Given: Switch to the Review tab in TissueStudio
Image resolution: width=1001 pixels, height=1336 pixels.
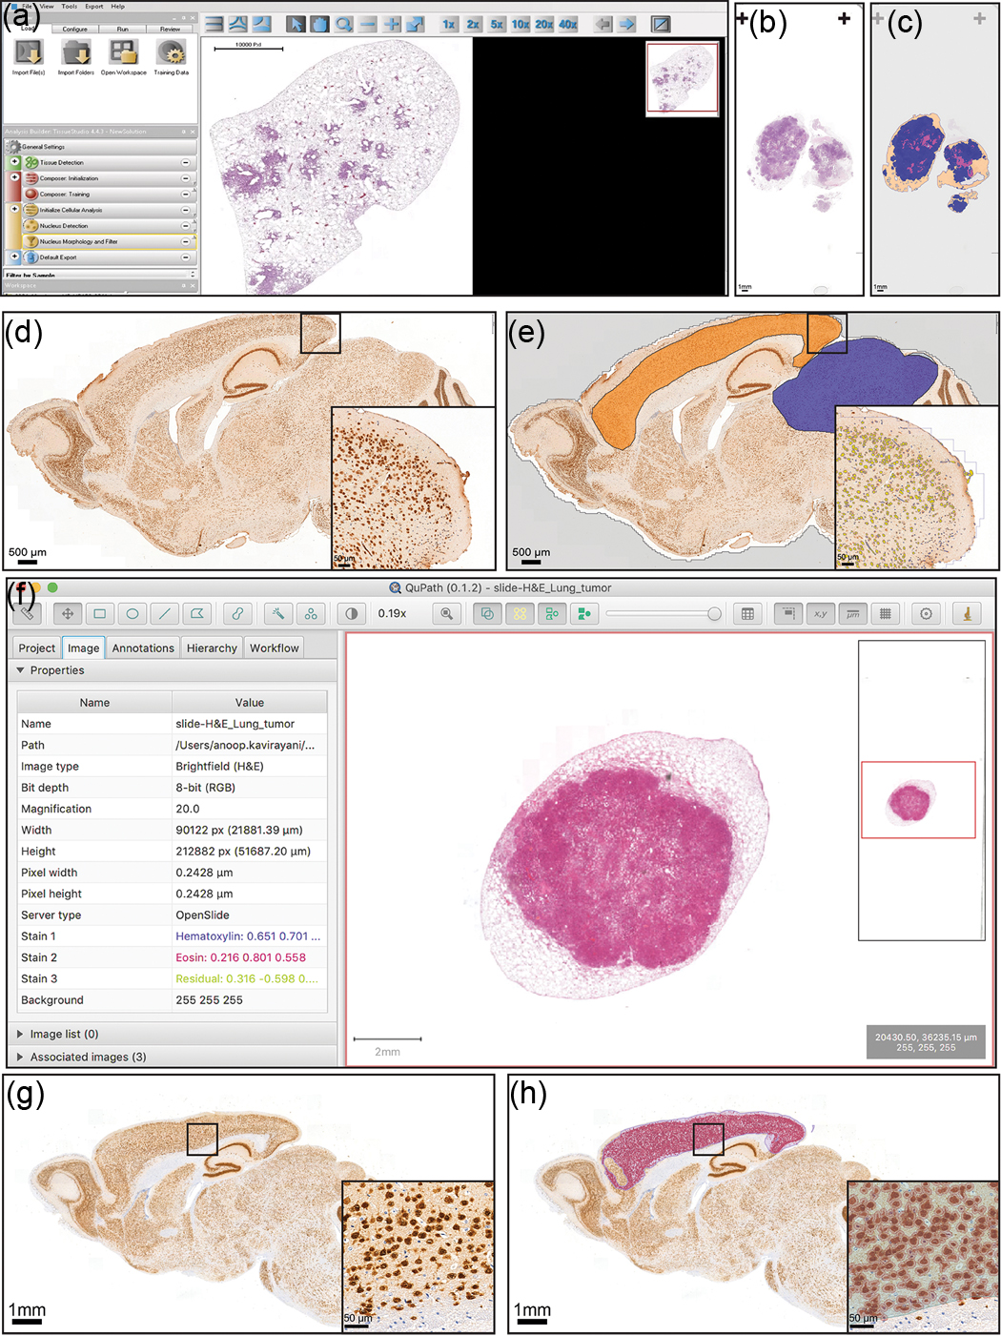Looking at the screenshot, I should [170, 29].
